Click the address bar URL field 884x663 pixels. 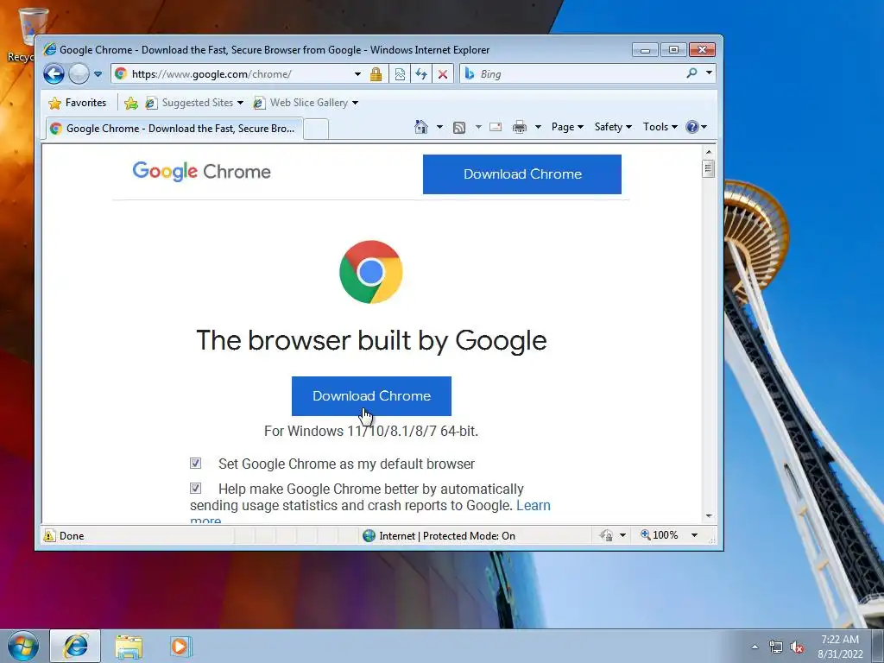tap(231, 74)
